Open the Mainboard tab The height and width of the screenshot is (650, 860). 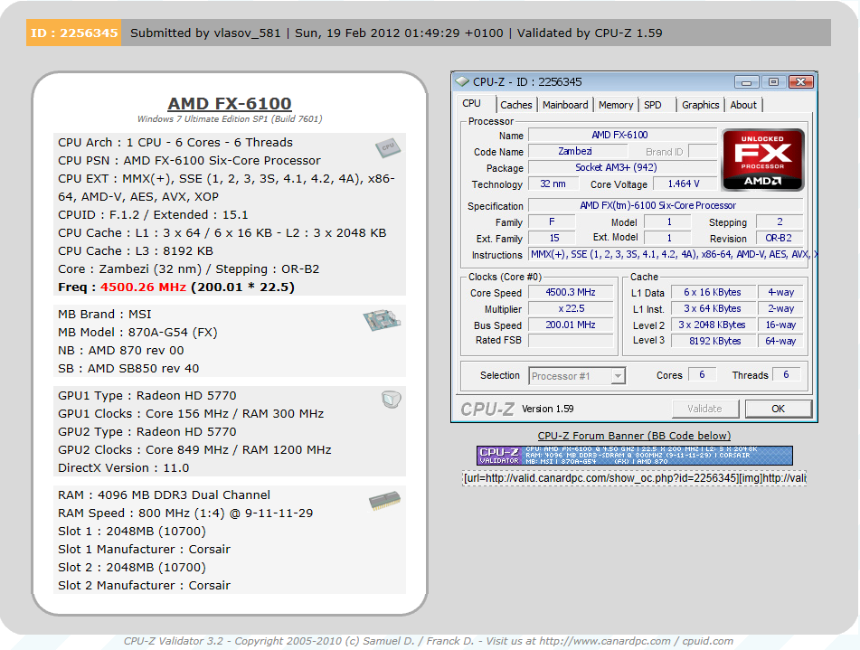coord(565,105)
